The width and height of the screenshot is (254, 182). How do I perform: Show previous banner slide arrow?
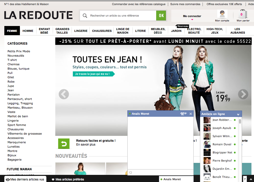64,94
